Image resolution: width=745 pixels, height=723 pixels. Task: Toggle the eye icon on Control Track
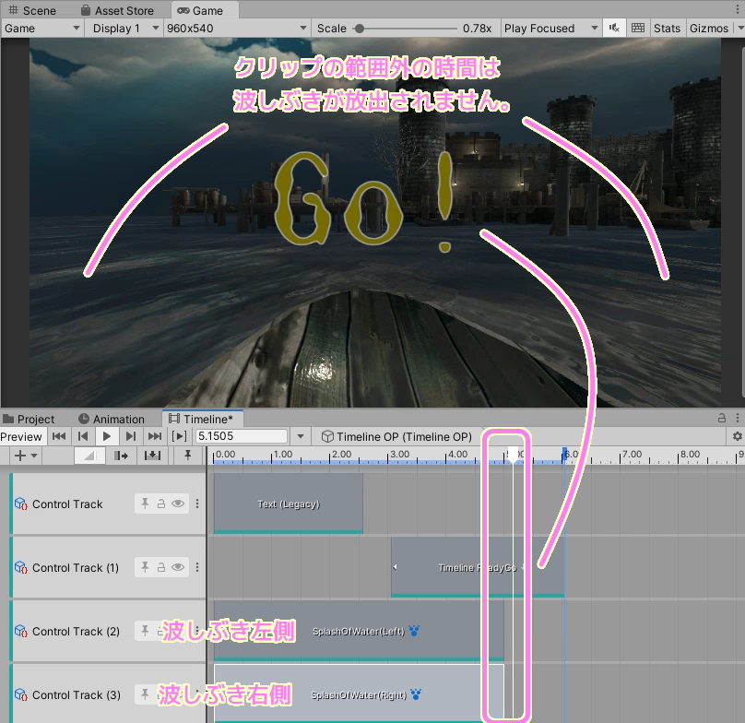pos(178,504)
